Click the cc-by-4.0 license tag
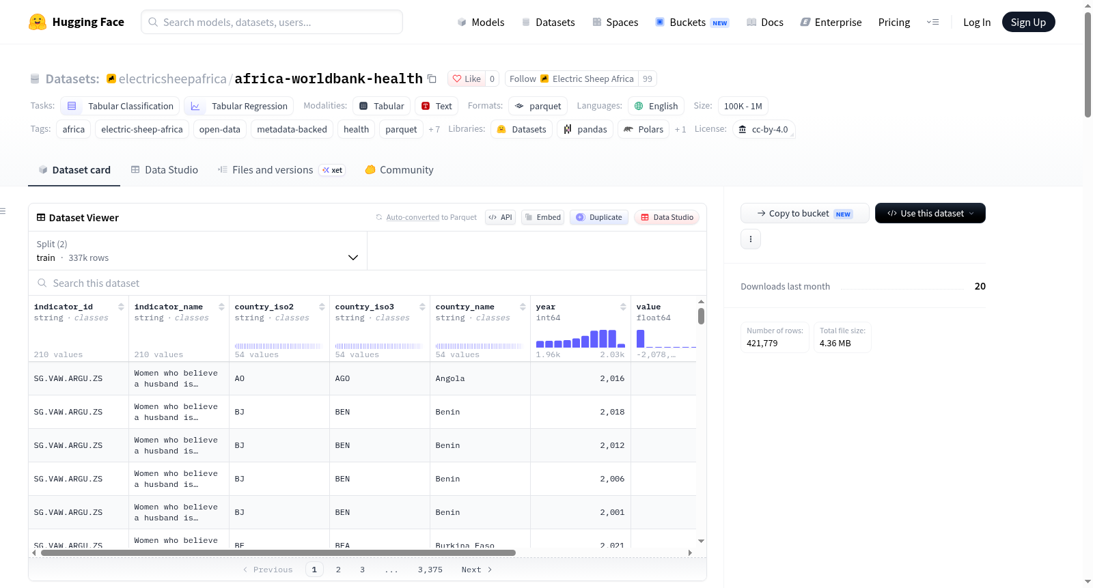The image size is (1093, 588). point(764,129)
